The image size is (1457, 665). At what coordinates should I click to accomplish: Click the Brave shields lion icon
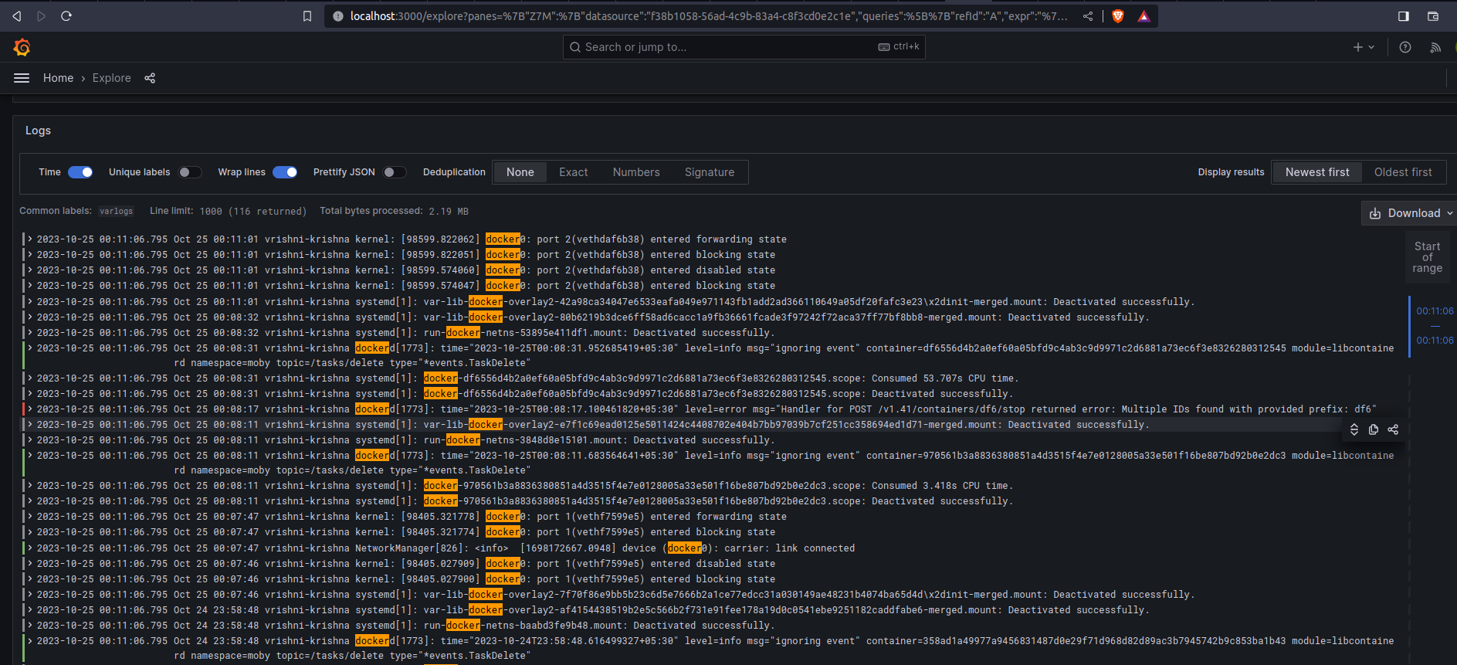click(1117, 16)
